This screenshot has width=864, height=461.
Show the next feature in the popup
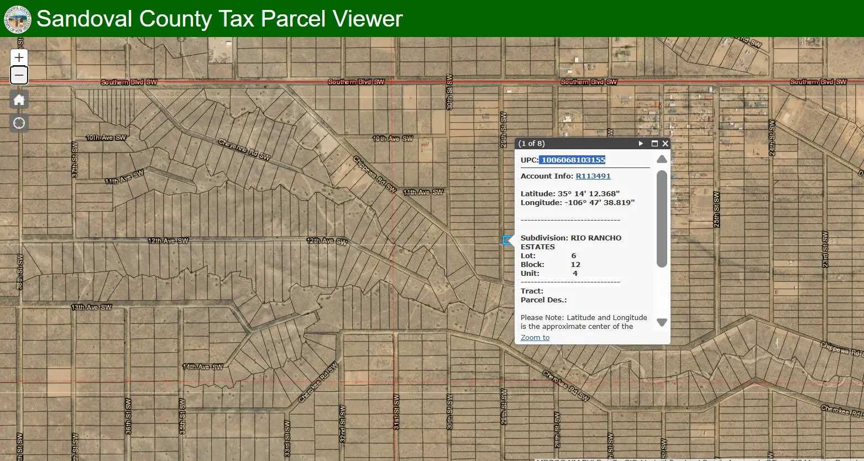tap(641, 144)
